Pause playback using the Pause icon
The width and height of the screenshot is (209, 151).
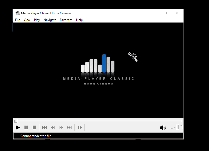coord(26,127)
